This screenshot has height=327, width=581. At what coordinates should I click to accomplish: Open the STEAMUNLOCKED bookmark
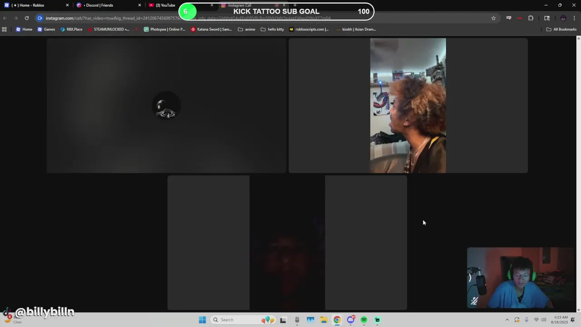point(108,30)
